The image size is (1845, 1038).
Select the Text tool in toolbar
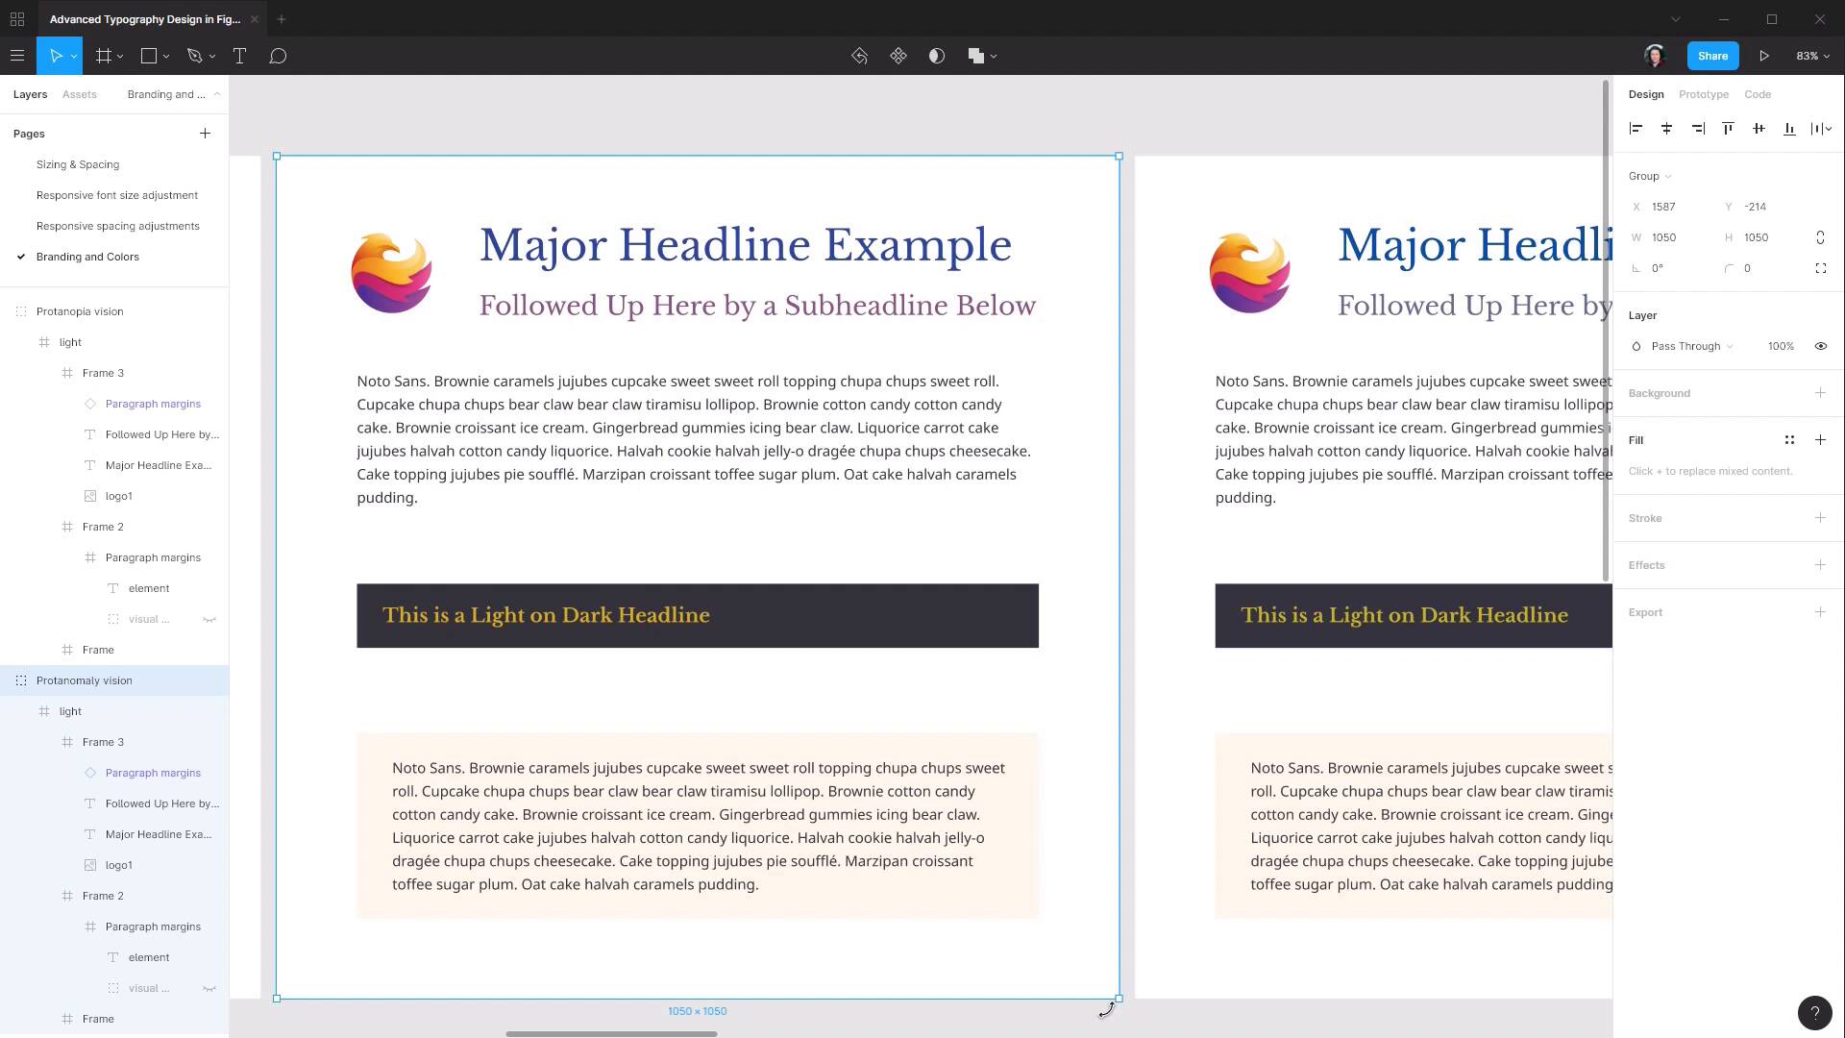tap(239, 56)
